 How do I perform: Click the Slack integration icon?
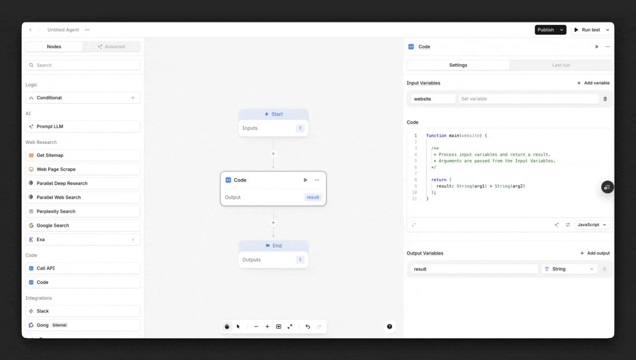[x=31, y=311]
